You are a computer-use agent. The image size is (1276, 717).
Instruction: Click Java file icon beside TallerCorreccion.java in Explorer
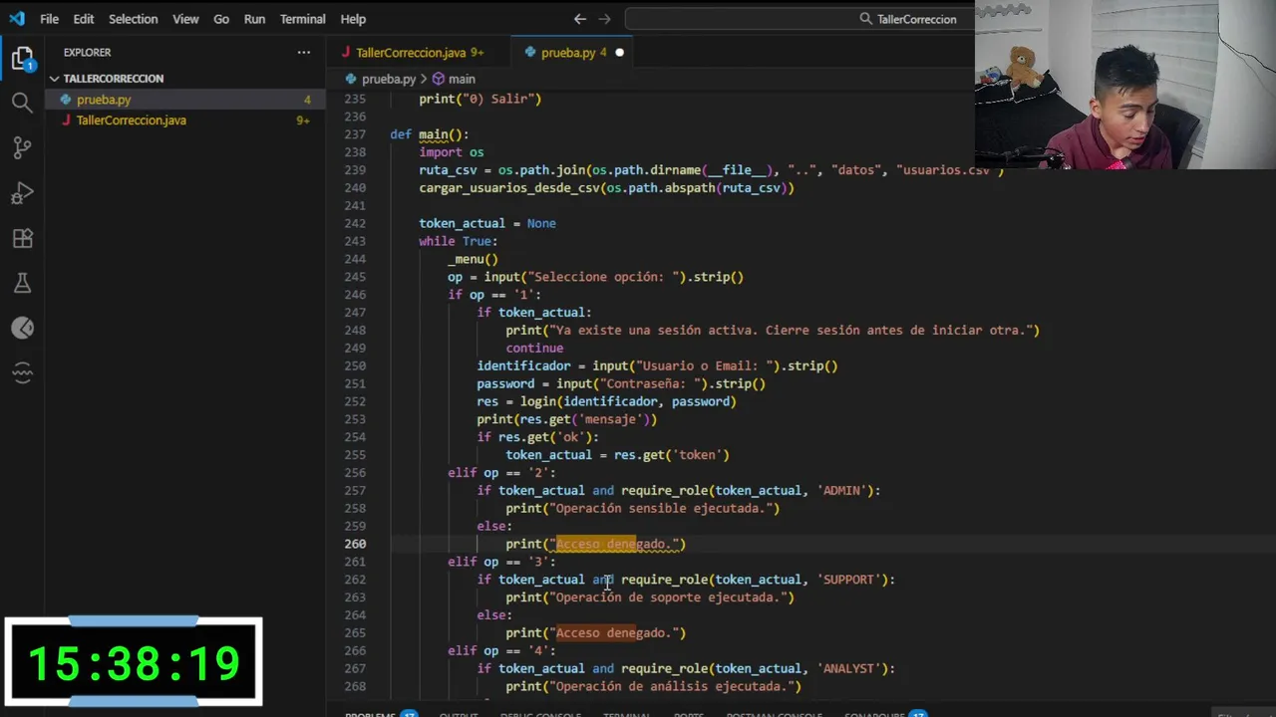click(67, 120)
